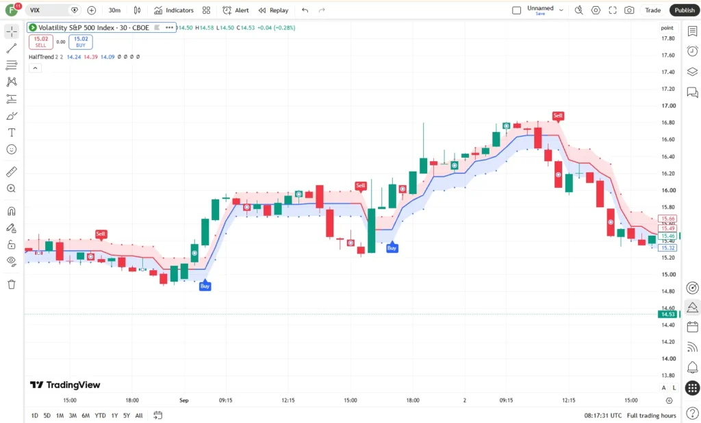Screen dimensions: 701x423
Task: Open the quick search icon
Action: tap(579, 10)
